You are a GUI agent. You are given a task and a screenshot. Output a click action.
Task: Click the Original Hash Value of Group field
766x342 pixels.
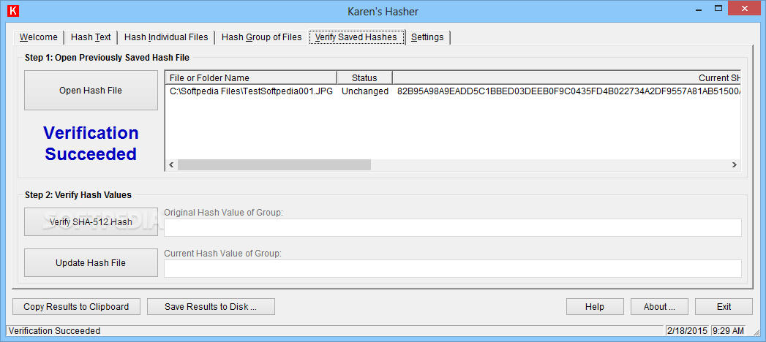tap(452, 227)
